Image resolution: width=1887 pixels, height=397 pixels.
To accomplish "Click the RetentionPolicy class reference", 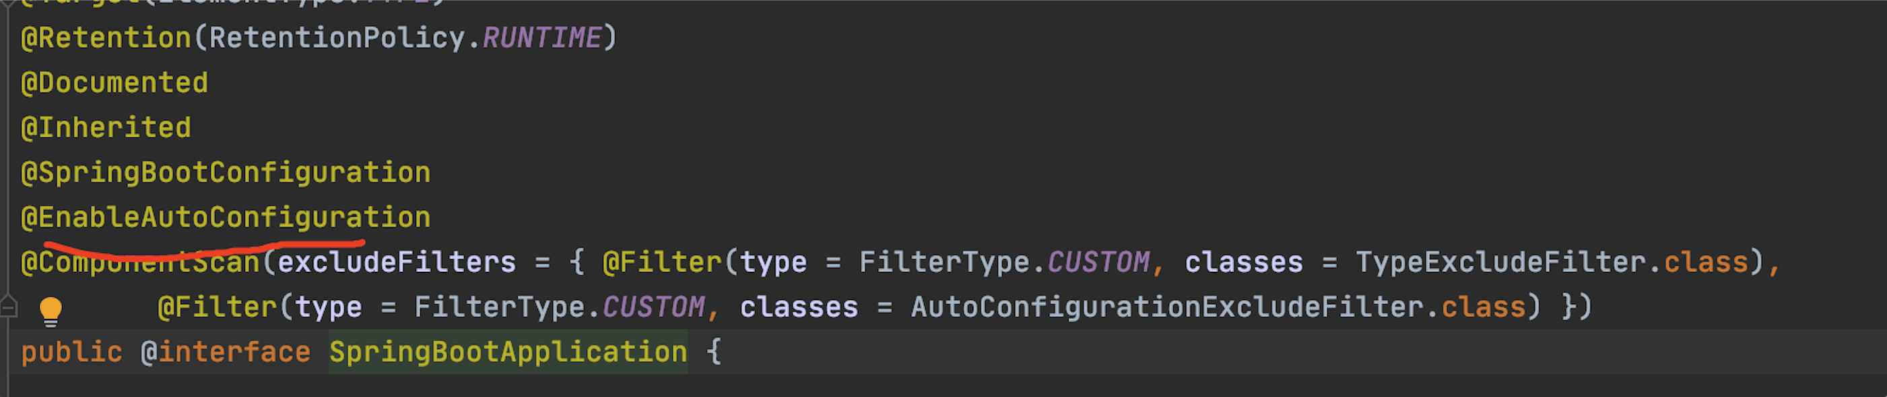I will tap(337, 38).
